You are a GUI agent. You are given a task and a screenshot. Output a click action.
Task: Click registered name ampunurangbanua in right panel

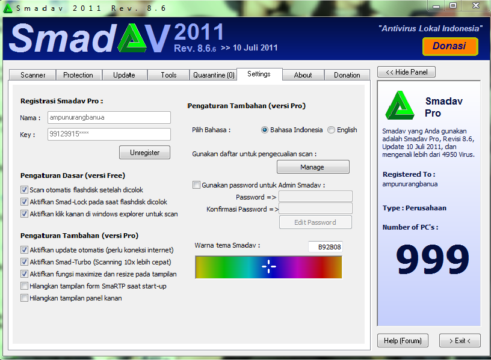(x=410, y=185)
